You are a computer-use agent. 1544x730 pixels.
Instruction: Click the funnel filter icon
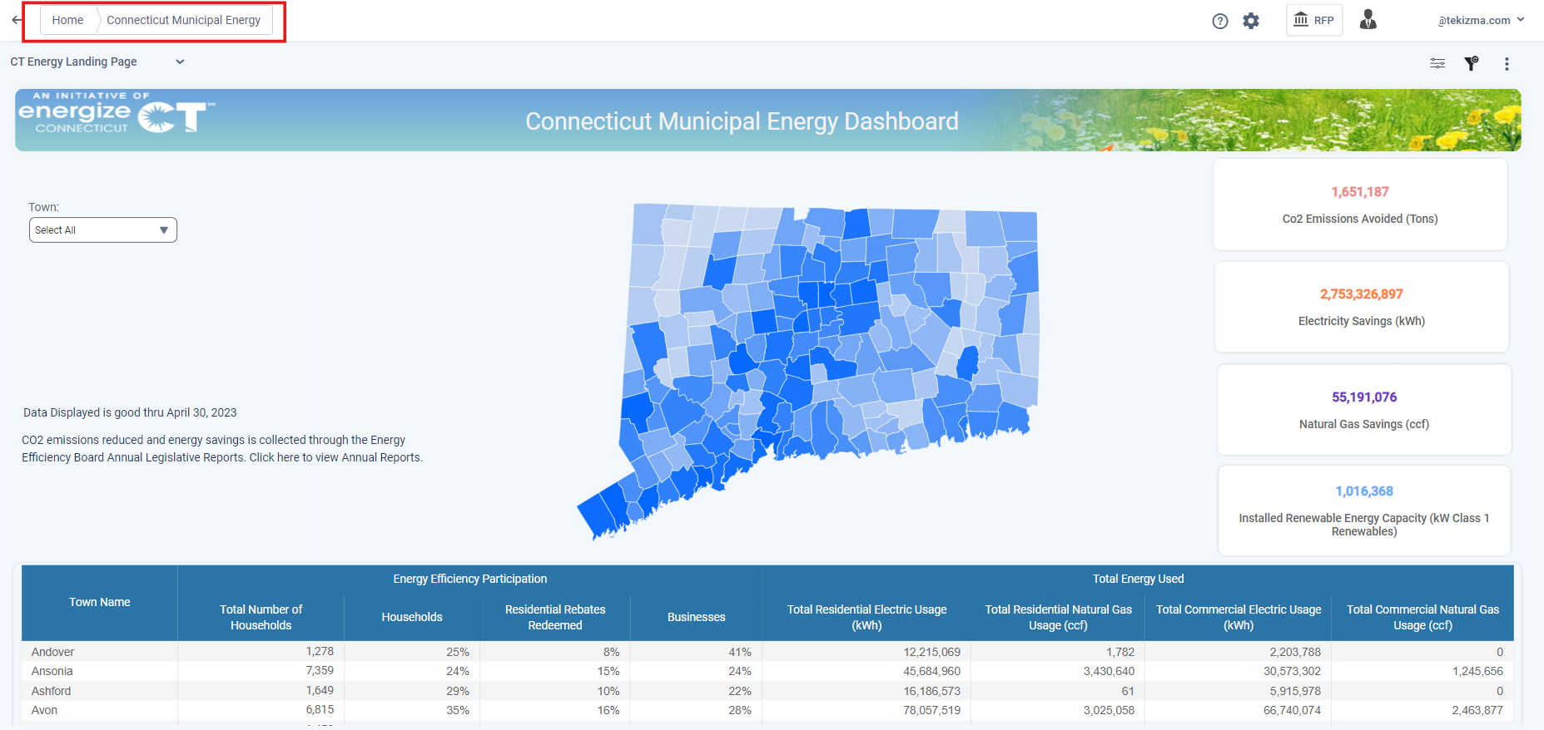[1472, 63]
